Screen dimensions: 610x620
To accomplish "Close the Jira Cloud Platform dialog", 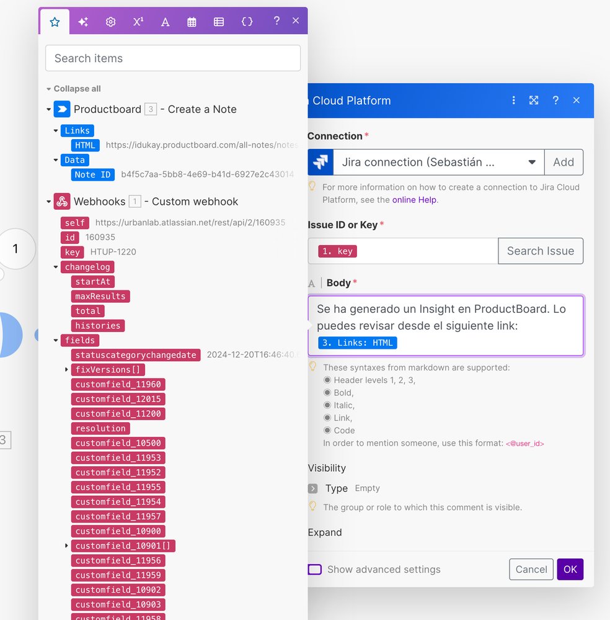I will pos(577,101).
